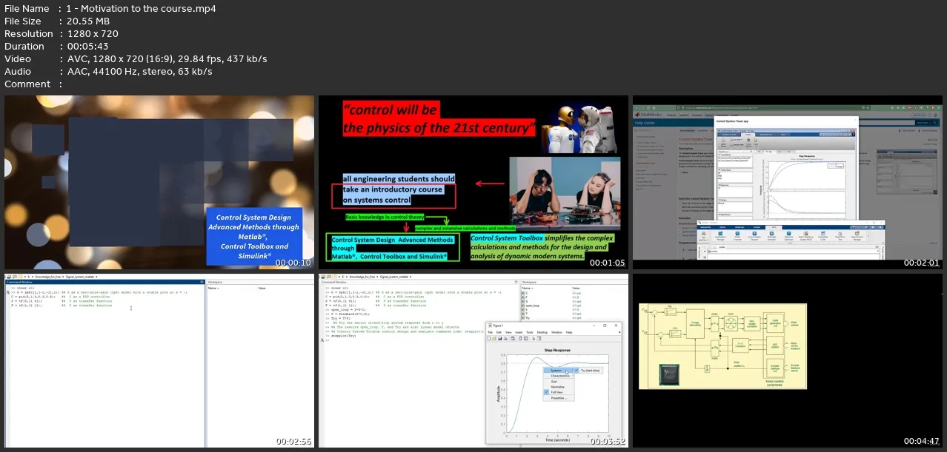
Task: Open block diagram thumbnail at 00:04:47
Action: pyautogui.click(x=788, y=361)
